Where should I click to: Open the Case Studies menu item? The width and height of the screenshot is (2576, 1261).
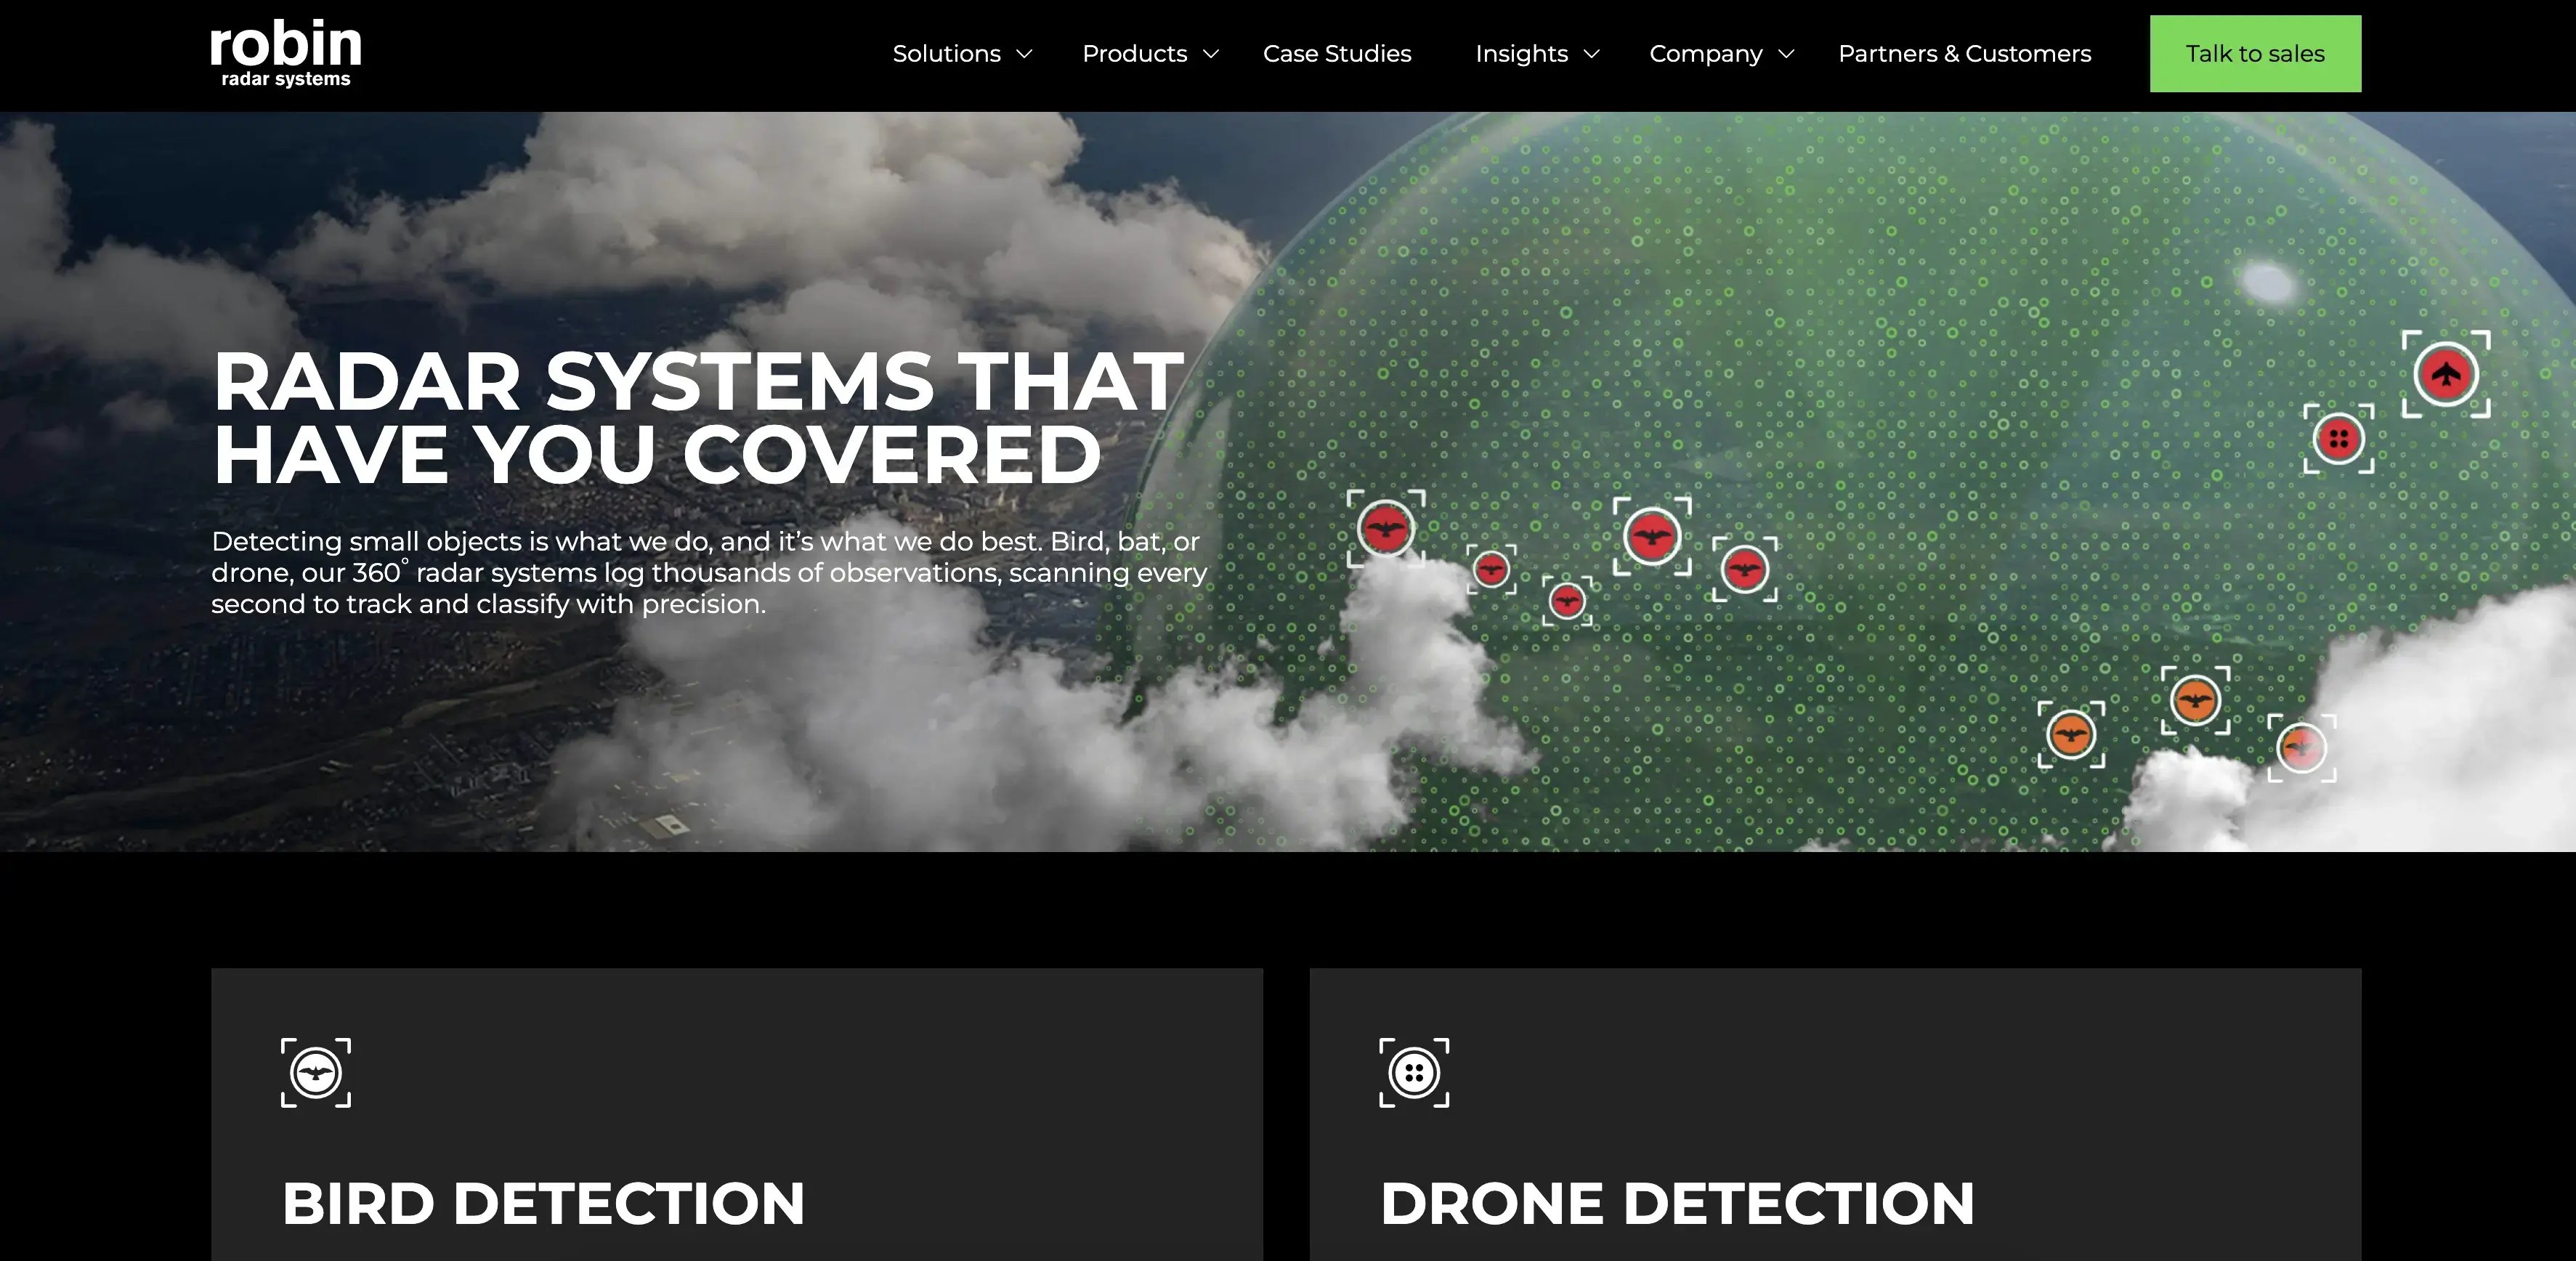(x=1337, y=54)
